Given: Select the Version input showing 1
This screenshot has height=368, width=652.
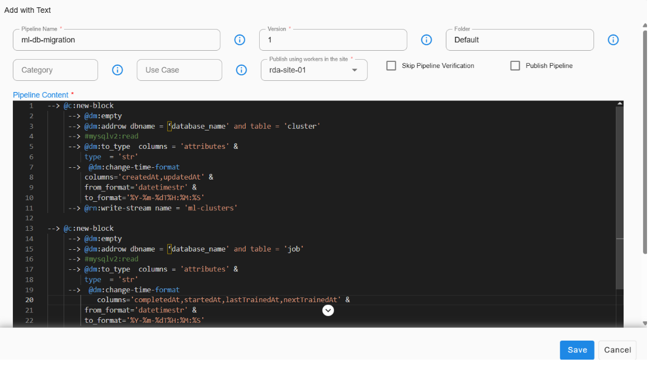Looking at the screenshot, I should coord(333,40).
